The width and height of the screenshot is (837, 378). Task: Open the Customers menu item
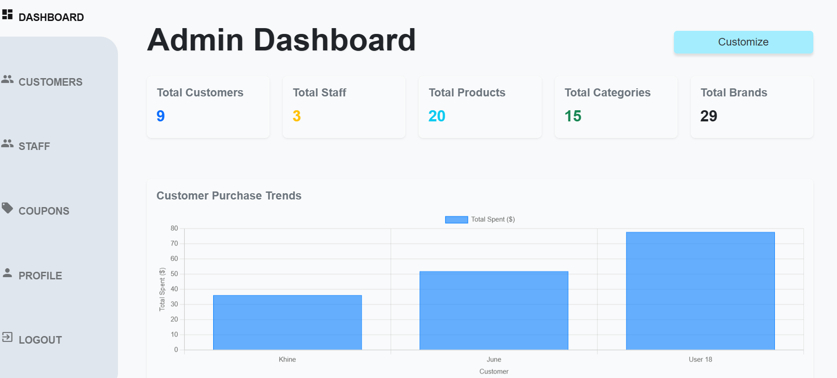(50, 82)
